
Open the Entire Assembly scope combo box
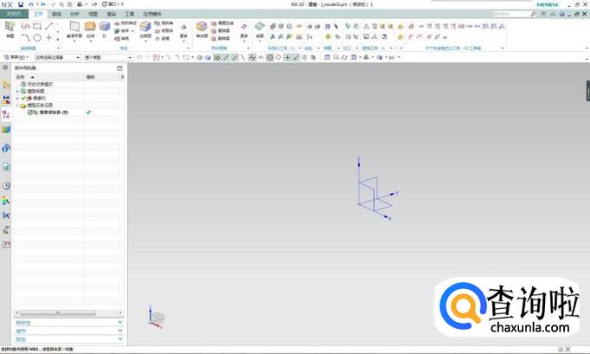tap(108, 58)
